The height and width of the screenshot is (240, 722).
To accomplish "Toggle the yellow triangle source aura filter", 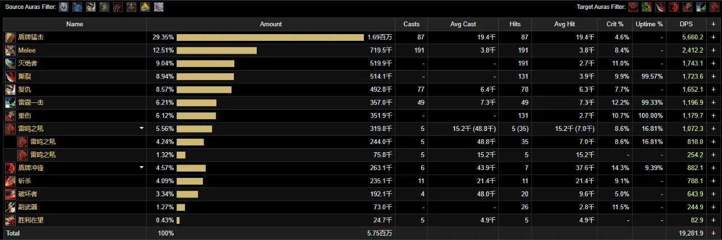I will coord(145,7).
